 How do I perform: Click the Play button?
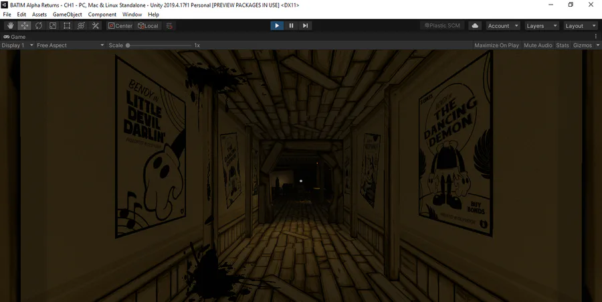[277, 25]
